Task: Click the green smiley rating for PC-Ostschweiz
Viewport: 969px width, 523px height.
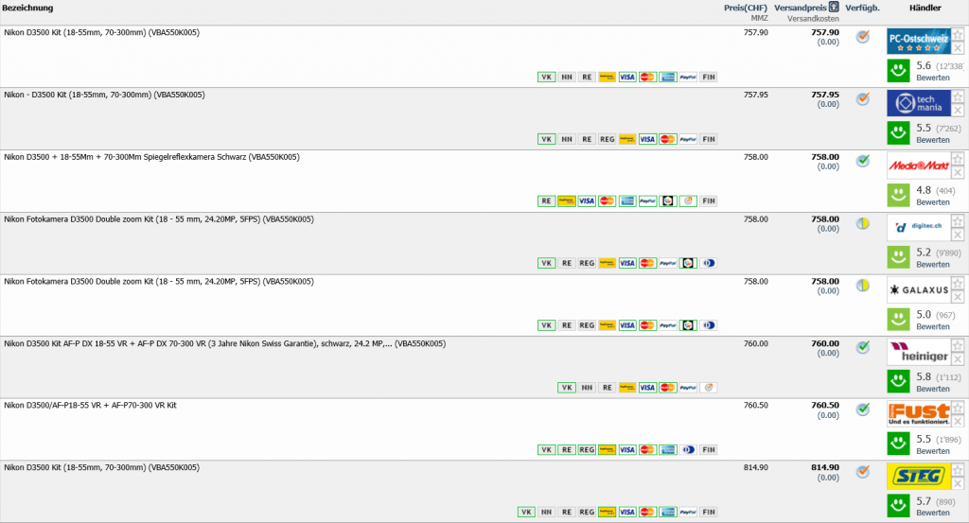Action: [x=899, y=70]
